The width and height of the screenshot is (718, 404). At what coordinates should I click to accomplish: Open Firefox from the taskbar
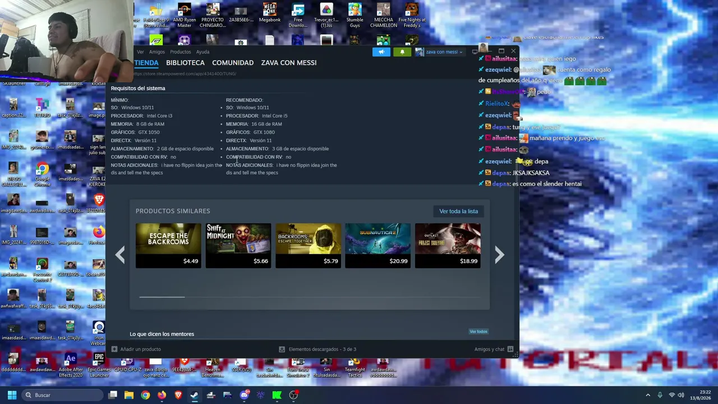pos(162,395)
